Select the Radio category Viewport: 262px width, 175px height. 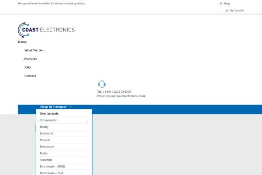44,153
